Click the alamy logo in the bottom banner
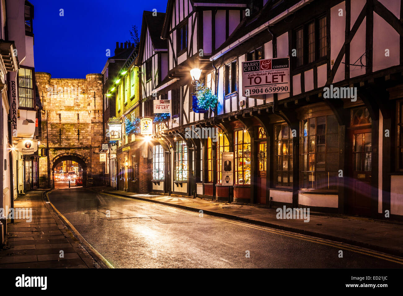The image size is (403, 296). point(31,282)
